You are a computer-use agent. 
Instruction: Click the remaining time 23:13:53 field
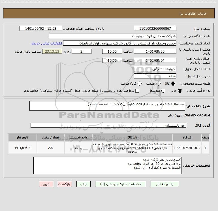tap(52, 51)
